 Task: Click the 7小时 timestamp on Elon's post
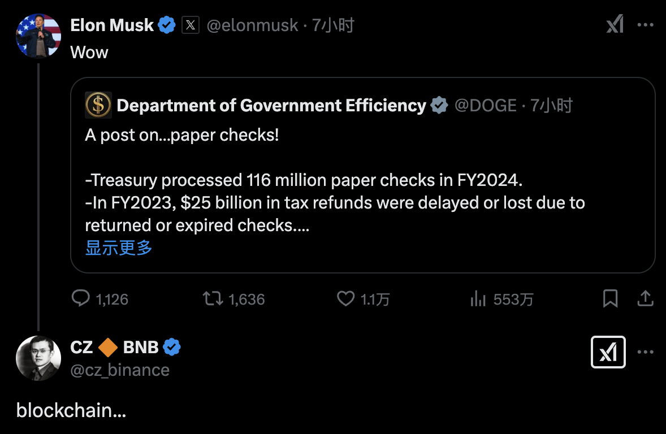pos(334,25)
